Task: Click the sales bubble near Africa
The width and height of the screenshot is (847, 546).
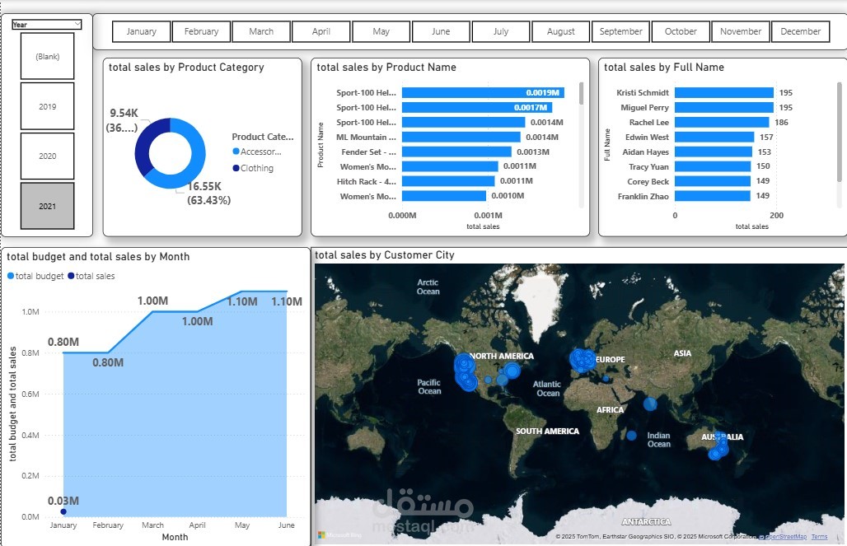Action: coord(650,404)
